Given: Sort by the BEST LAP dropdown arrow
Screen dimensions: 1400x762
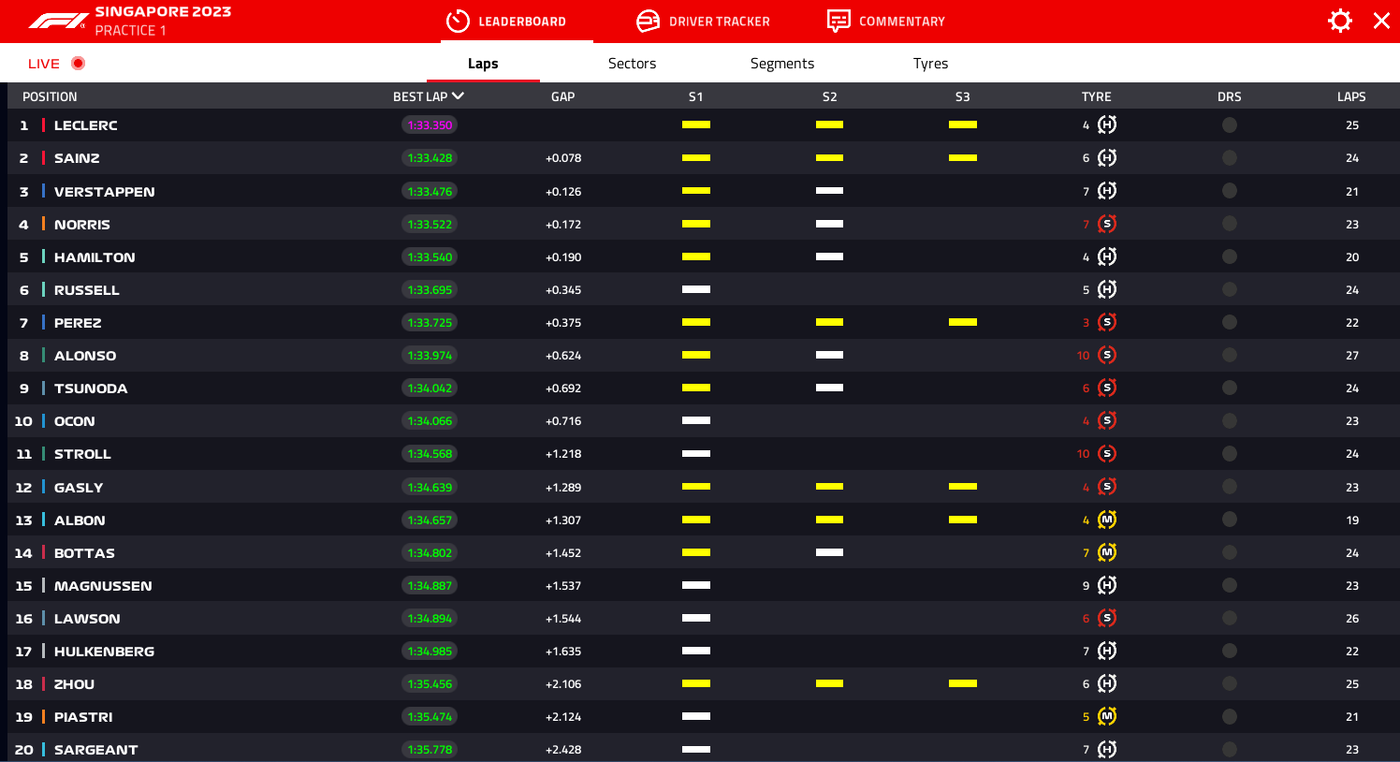Looking at the screenshot, I should click(x=458, y=95).
